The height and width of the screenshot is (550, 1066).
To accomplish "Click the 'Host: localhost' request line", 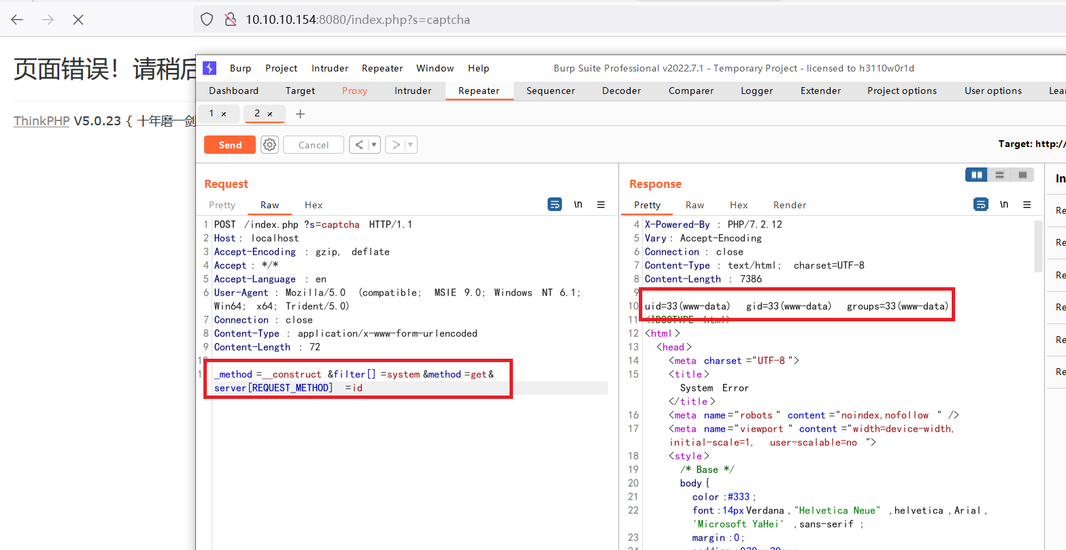I will [256, 238].
